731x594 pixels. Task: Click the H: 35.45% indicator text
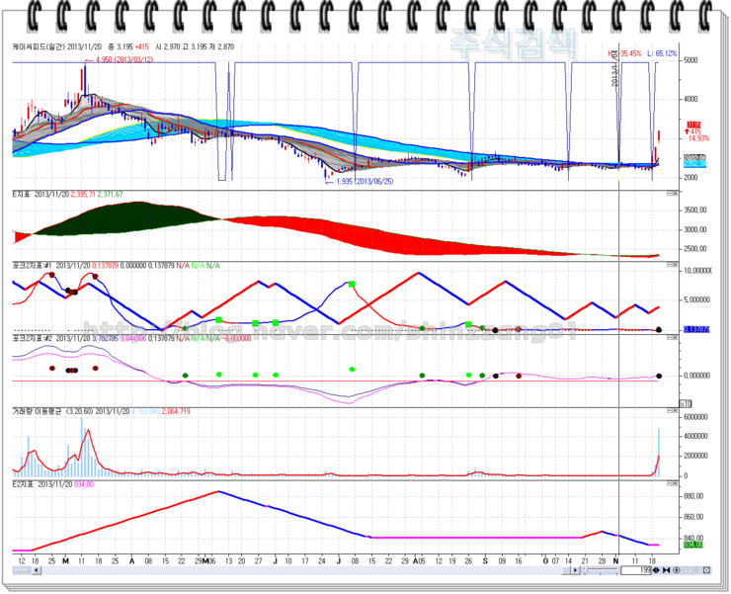624,53
